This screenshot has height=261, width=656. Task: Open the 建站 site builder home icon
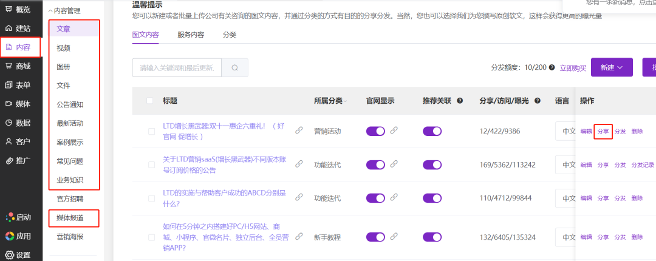click(x=9, y=29)
